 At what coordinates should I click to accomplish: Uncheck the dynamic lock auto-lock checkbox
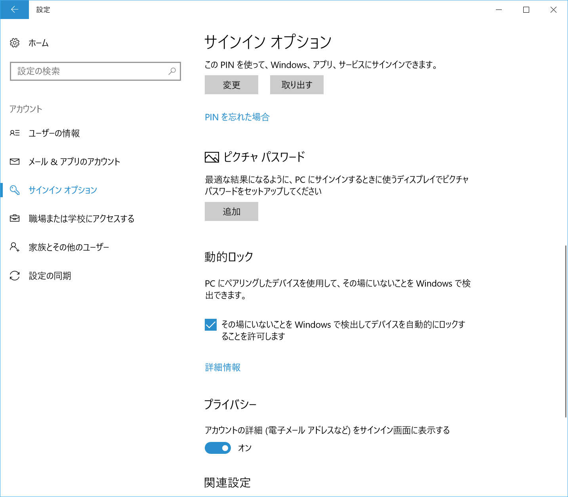211,325
